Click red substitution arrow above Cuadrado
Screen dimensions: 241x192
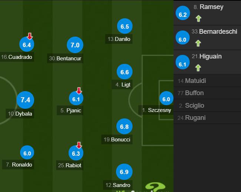pos(30,36)
